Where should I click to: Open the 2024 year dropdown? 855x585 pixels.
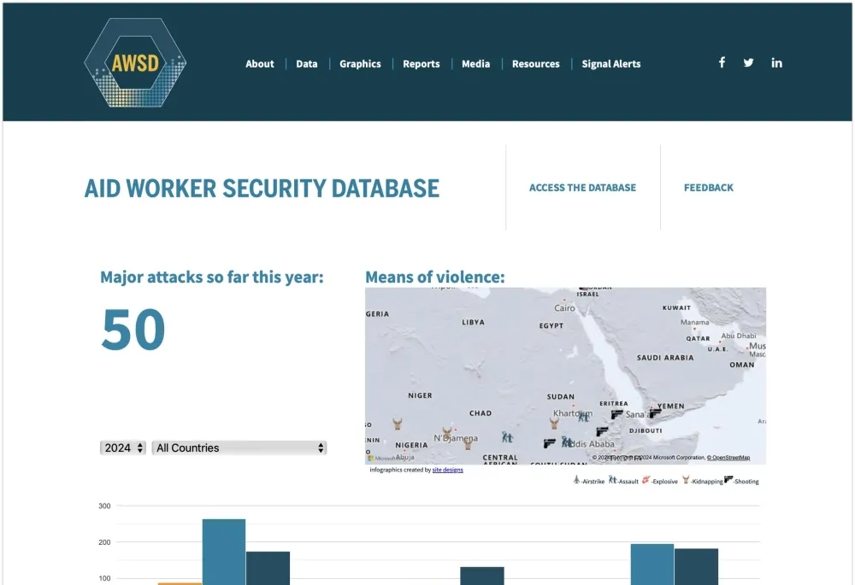[x=123, y=448]
